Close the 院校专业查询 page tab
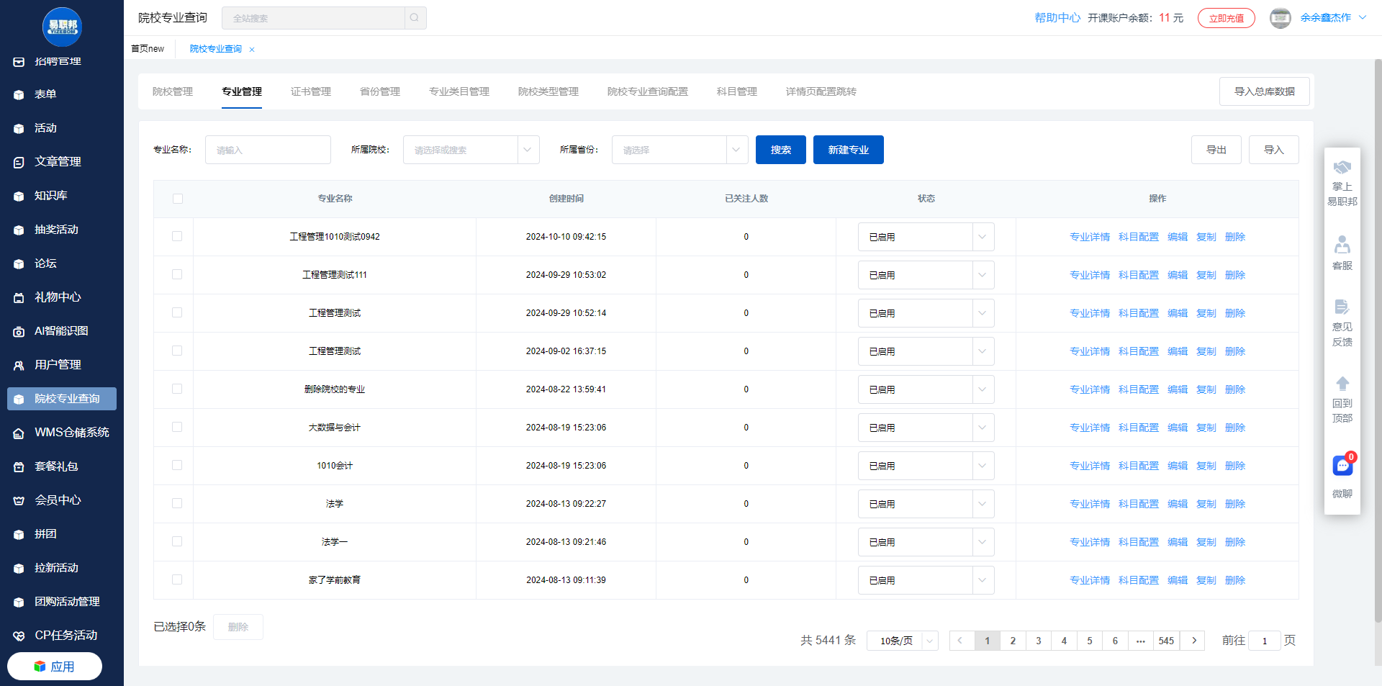 (252, 50)
